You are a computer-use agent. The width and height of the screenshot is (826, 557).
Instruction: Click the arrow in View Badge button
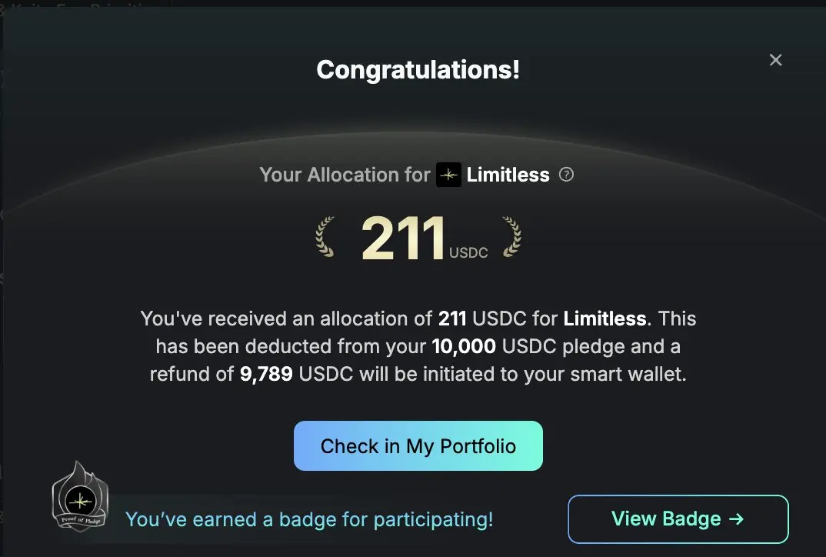736,519
